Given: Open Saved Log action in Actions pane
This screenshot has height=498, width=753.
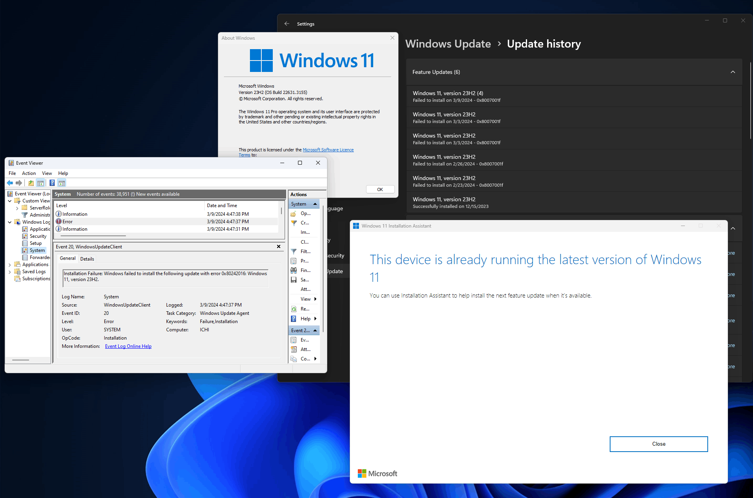Looking at the screenshot, I should (x=305, y=213).
